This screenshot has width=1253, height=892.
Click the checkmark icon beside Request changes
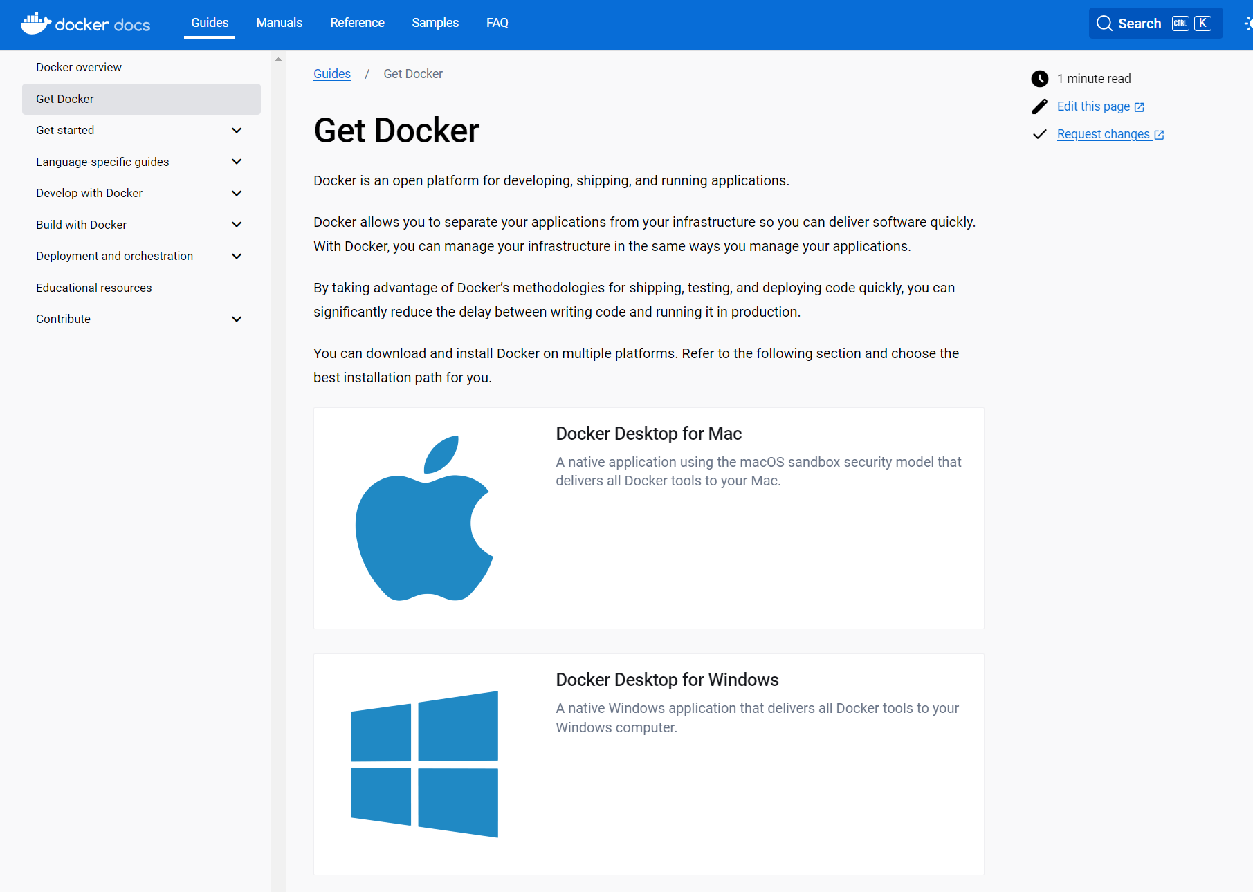pos(1039,134)
